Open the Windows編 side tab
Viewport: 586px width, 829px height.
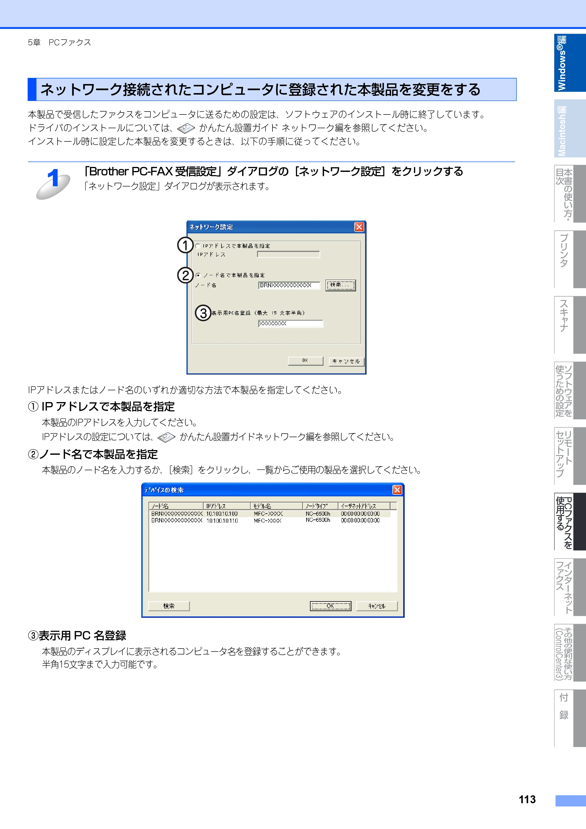coord(570,63)
